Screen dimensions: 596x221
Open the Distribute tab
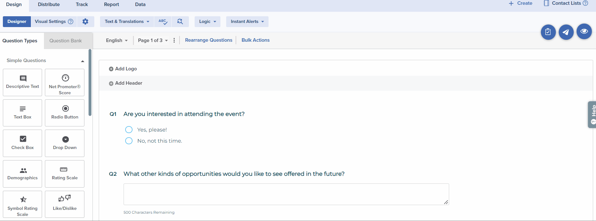(48, 4)
